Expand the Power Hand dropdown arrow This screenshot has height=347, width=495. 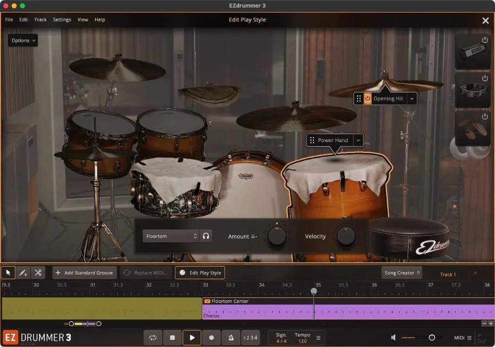tap(358, 140)
